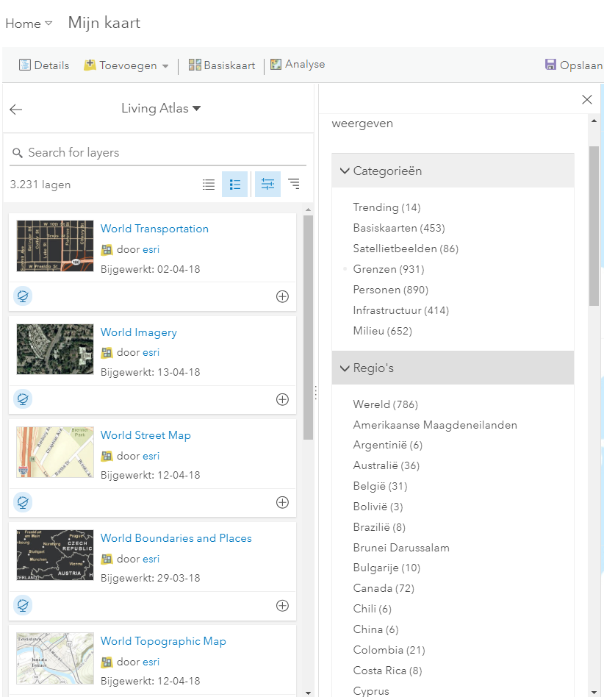Open the Living Atlas dropdown
The width and height of the screenshot is (604, 697).
161,109
